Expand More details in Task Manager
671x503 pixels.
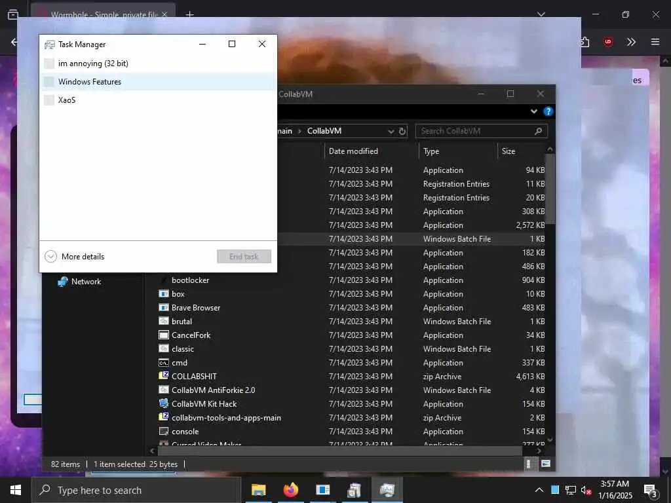[75, 257]
